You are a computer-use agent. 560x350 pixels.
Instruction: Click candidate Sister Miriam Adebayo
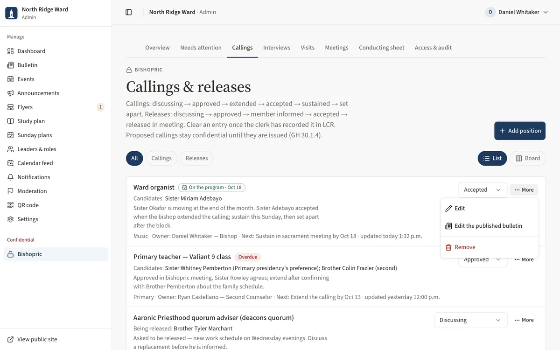[x=194, y=198]
